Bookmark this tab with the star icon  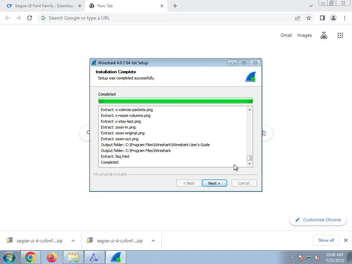[309, 18]
